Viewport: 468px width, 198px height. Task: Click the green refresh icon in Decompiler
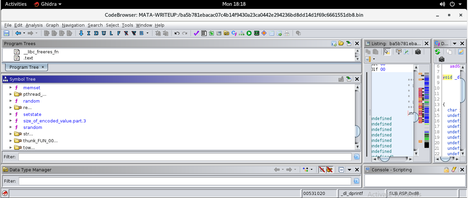(438, 52)
